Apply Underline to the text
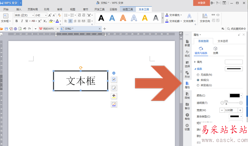 27,21
